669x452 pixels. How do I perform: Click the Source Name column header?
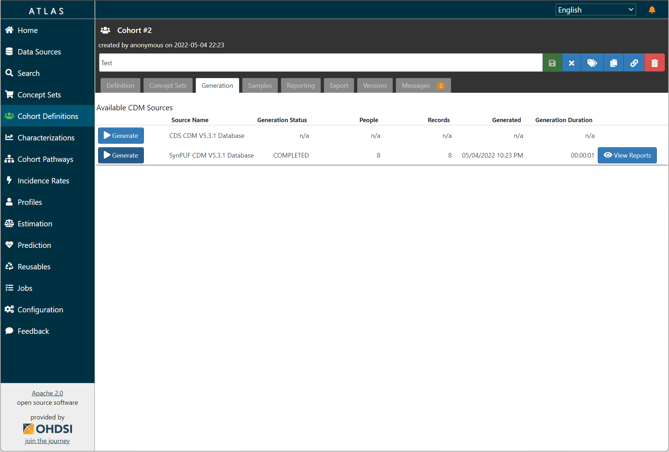click(190, 120)
